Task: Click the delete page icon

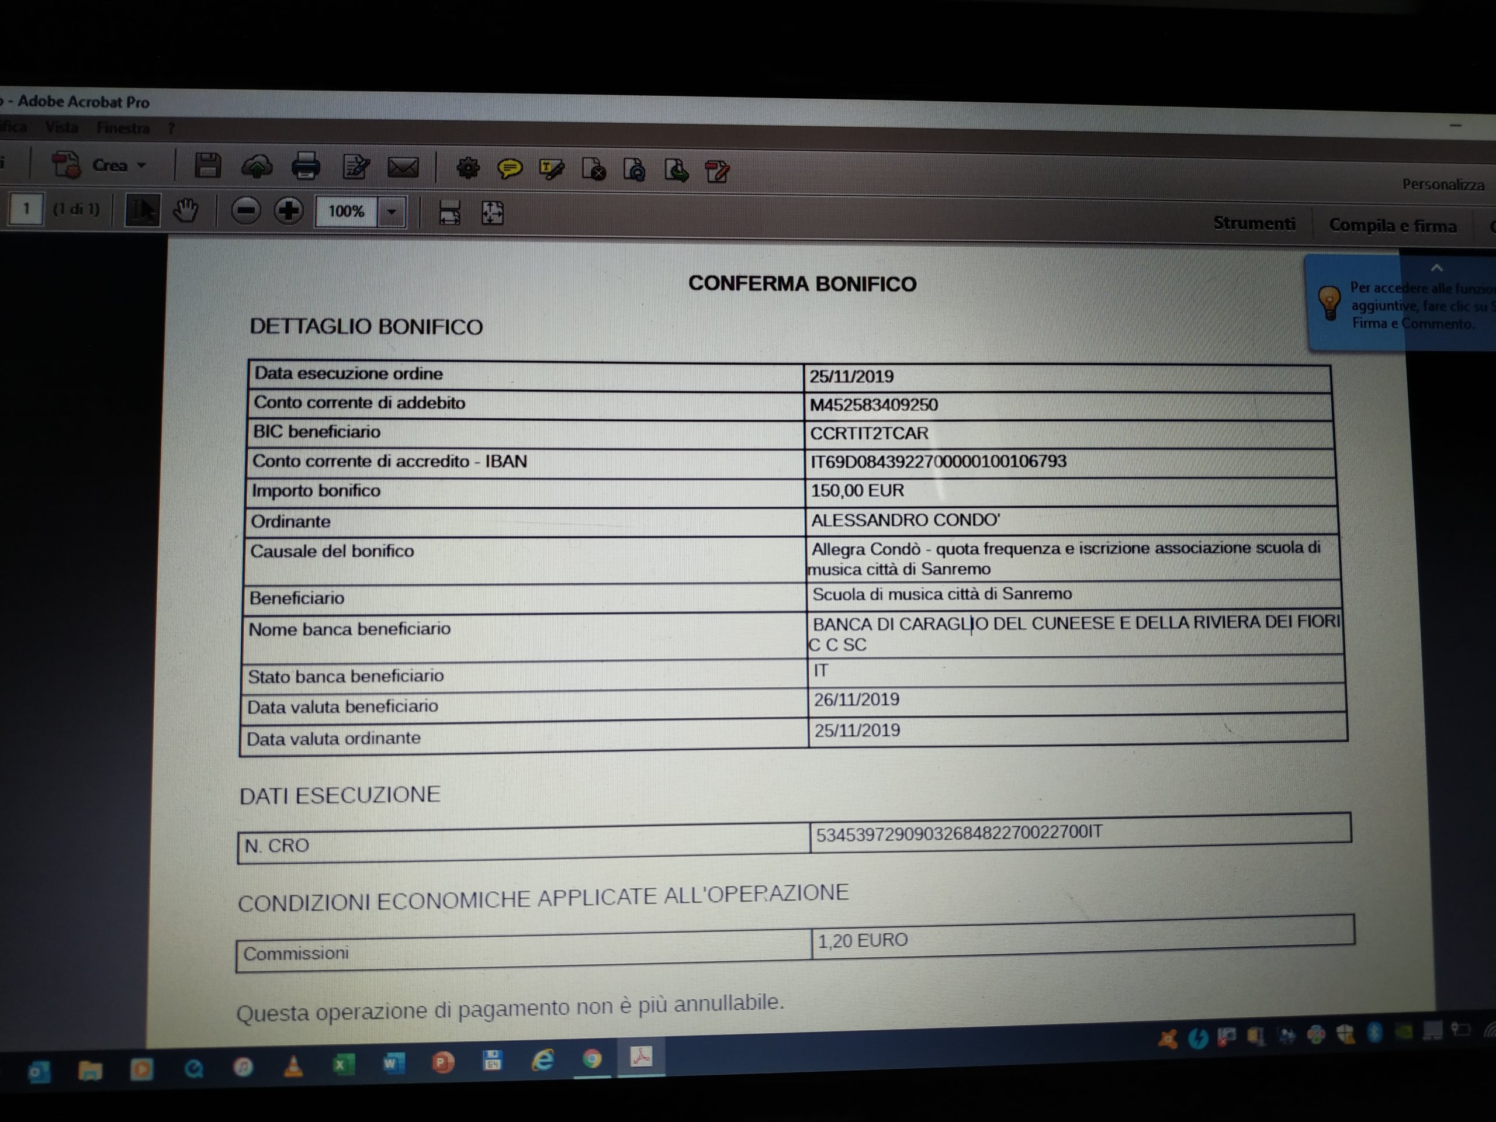Action: point(594,171)
